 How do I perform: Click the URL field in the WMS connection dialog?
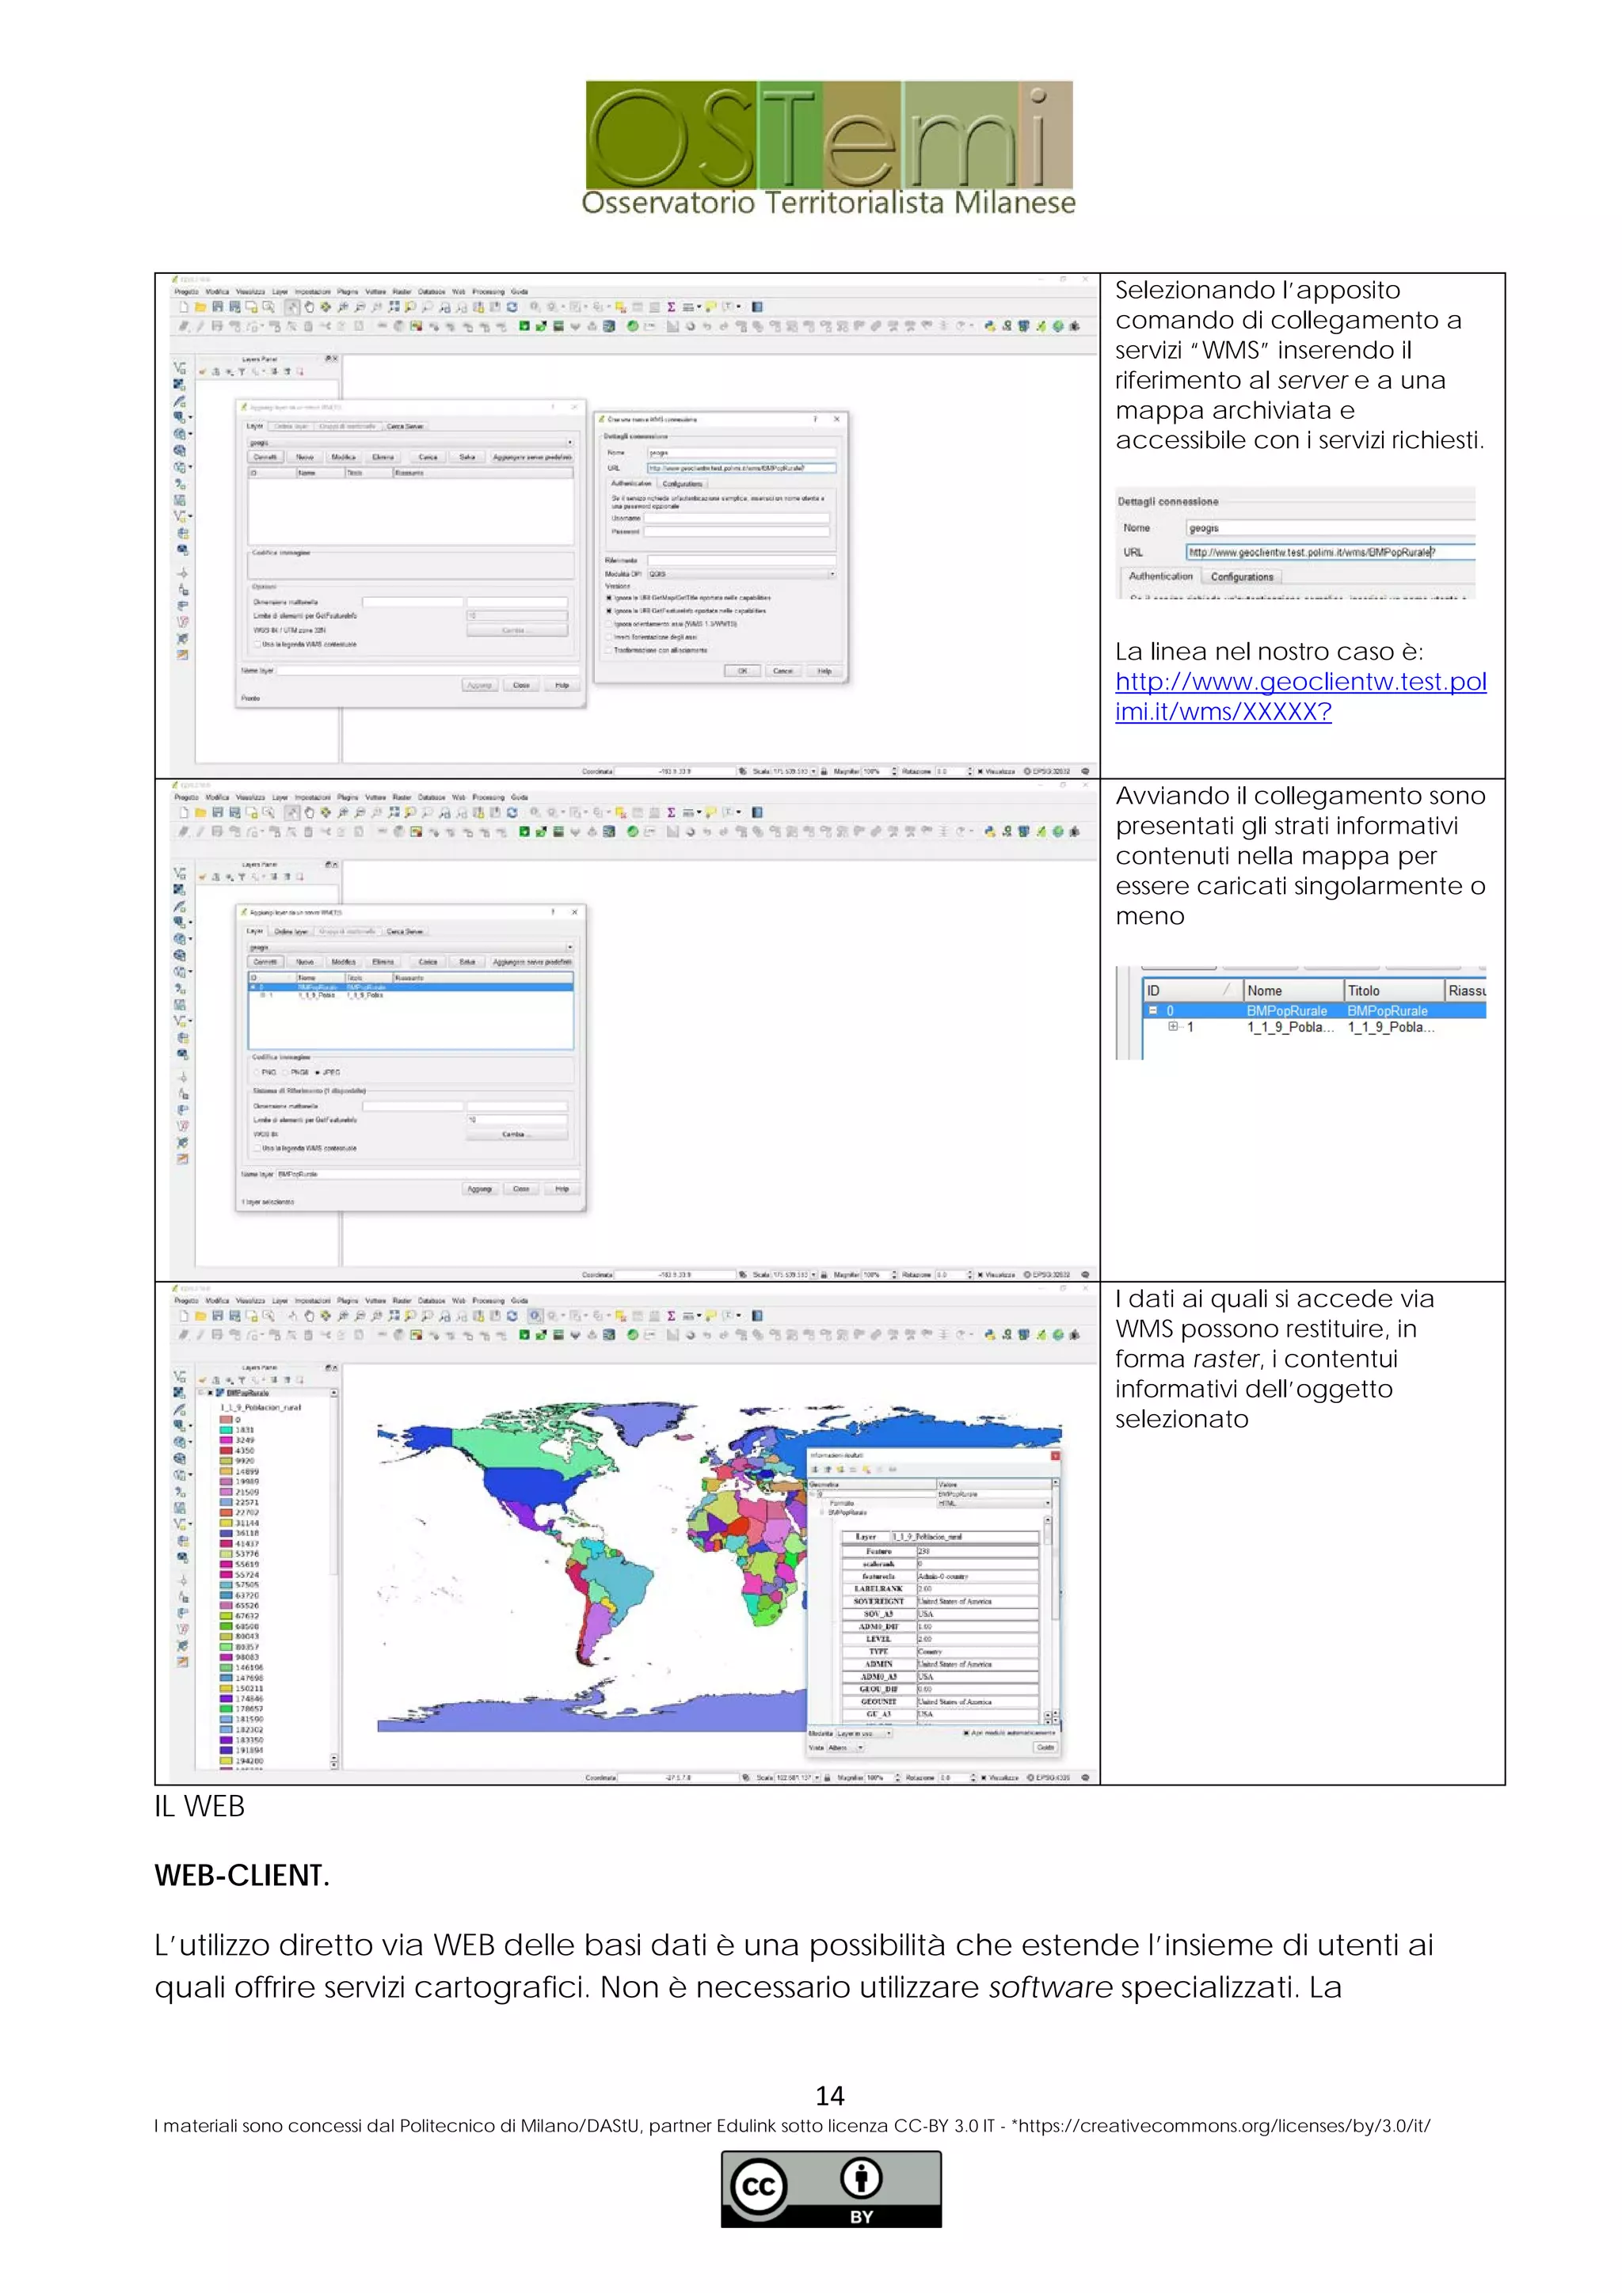pos(742,469)
